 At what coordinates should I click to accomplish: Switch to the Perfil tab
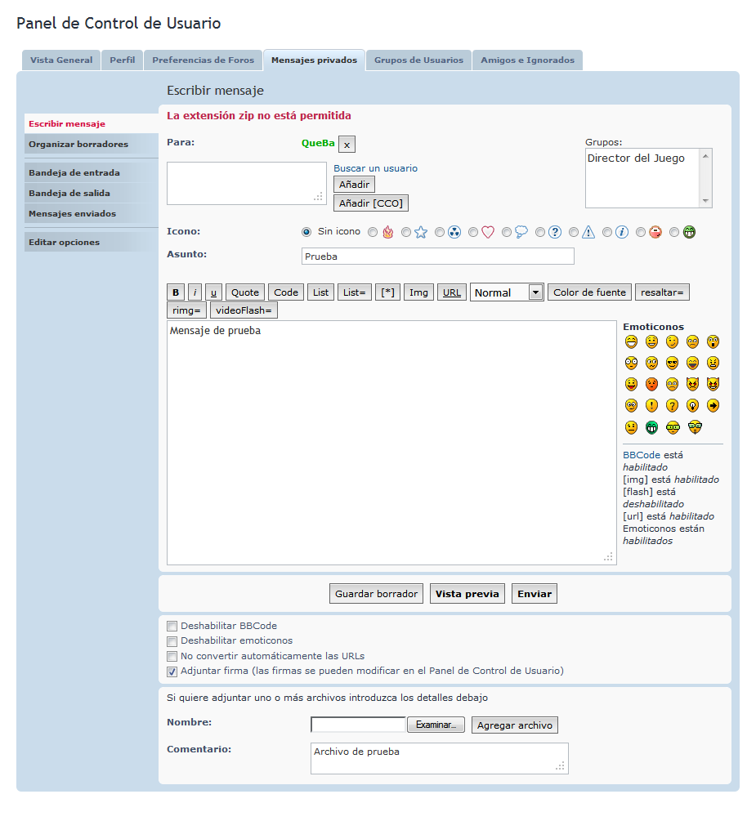click(x=123, y=60)
